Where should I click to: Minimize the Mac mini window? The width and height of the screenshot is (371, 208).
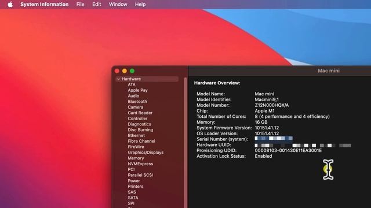125,71
